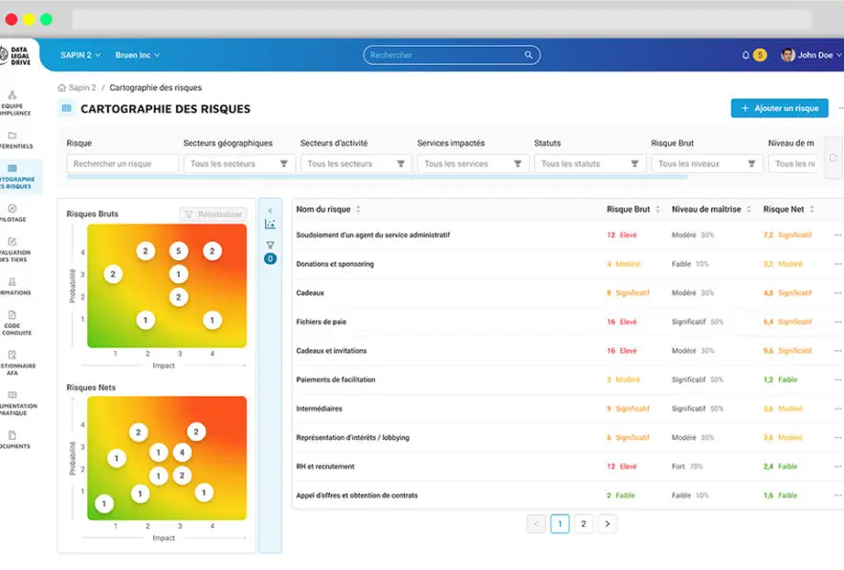This screenshot has width=844, height=570.
Task: Collapse the risk matrix panel
Action: point(270,210)
